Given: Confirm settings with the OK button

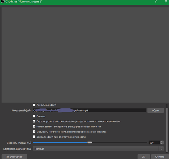Looking at the screenshot, I should pos(144,156).
